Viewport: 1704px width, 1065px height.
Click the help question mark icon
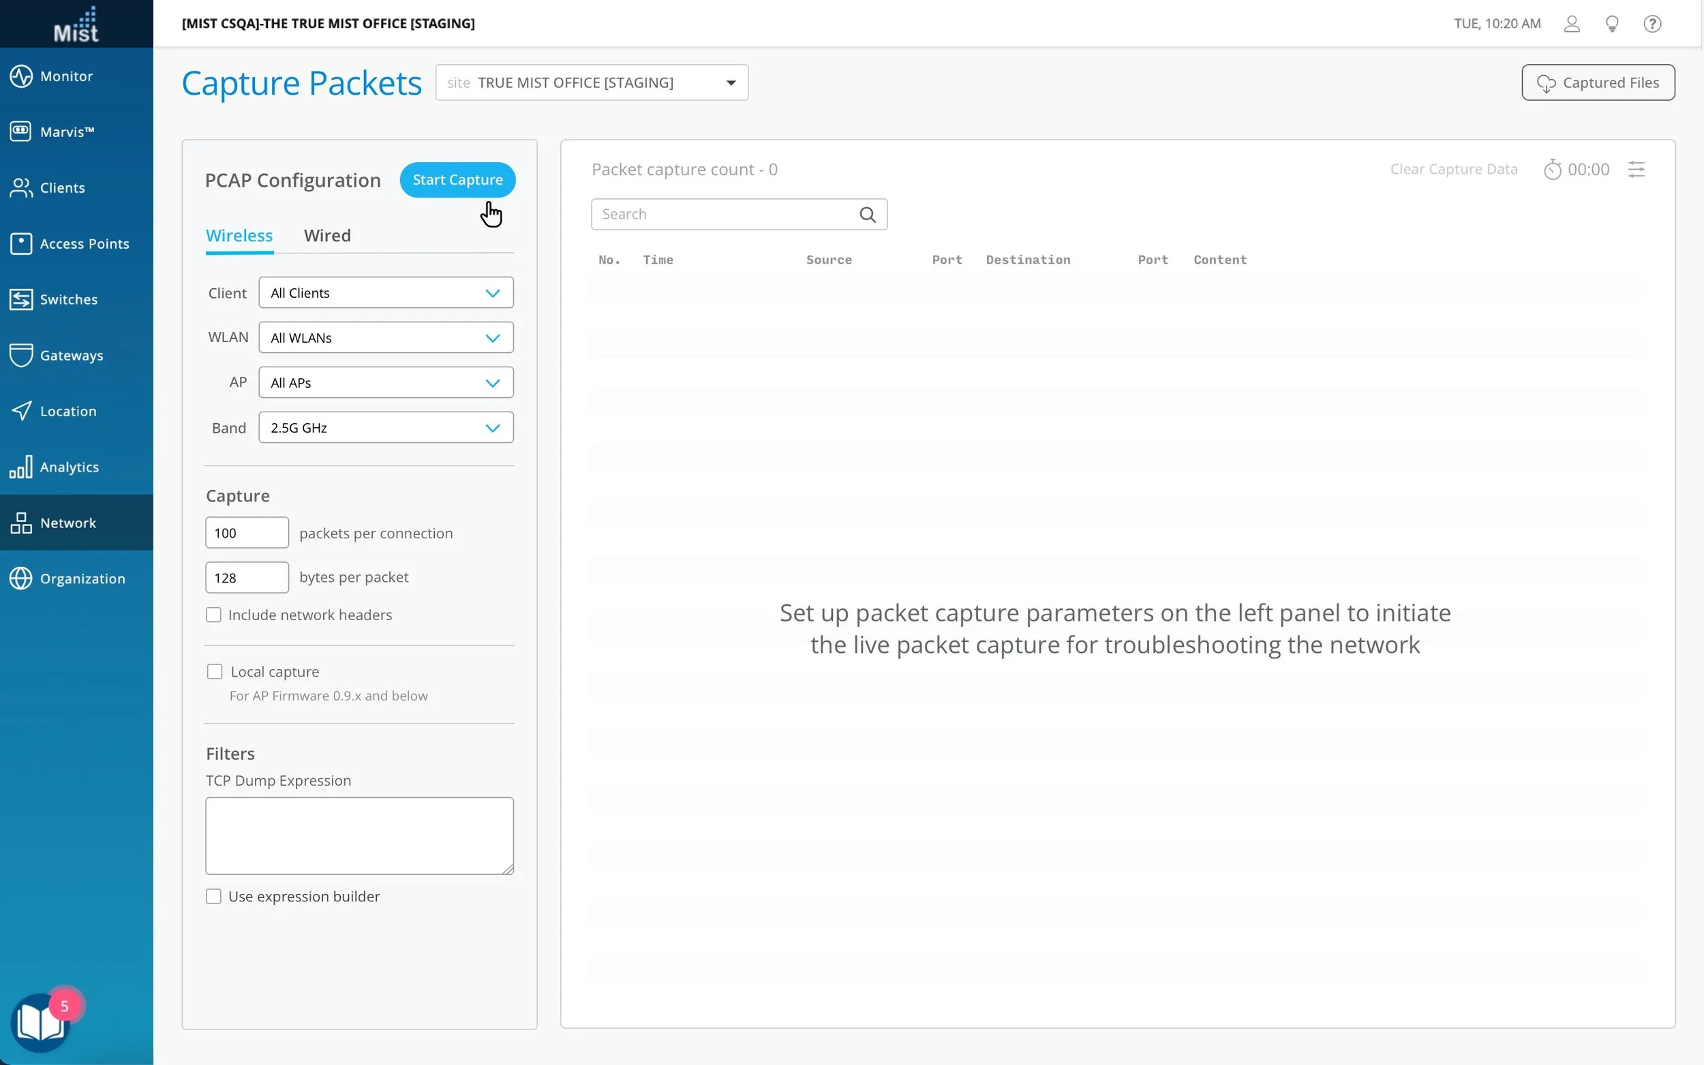(x=1652, y=24)
